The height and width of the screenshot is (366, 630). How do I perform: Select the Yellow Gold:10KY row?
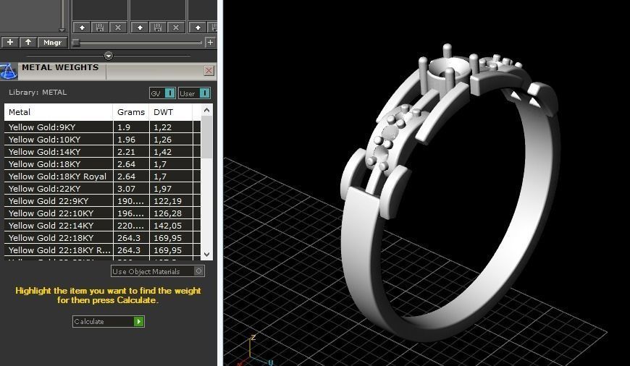click(x=102, y=140)
